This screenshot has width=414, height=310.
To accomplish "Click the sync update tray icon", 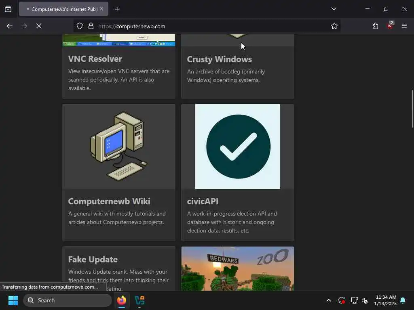I will pyautogui.click(x=341, y=300).
